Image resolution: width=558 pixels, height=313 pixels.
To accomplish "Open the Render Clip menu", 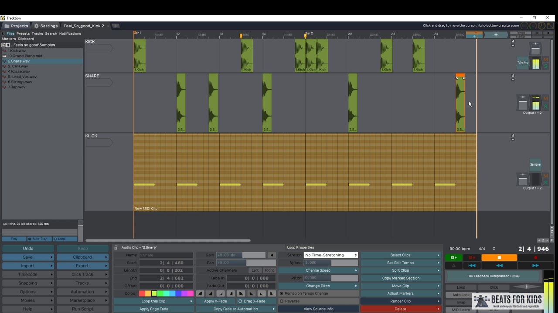I will (401, 301).
